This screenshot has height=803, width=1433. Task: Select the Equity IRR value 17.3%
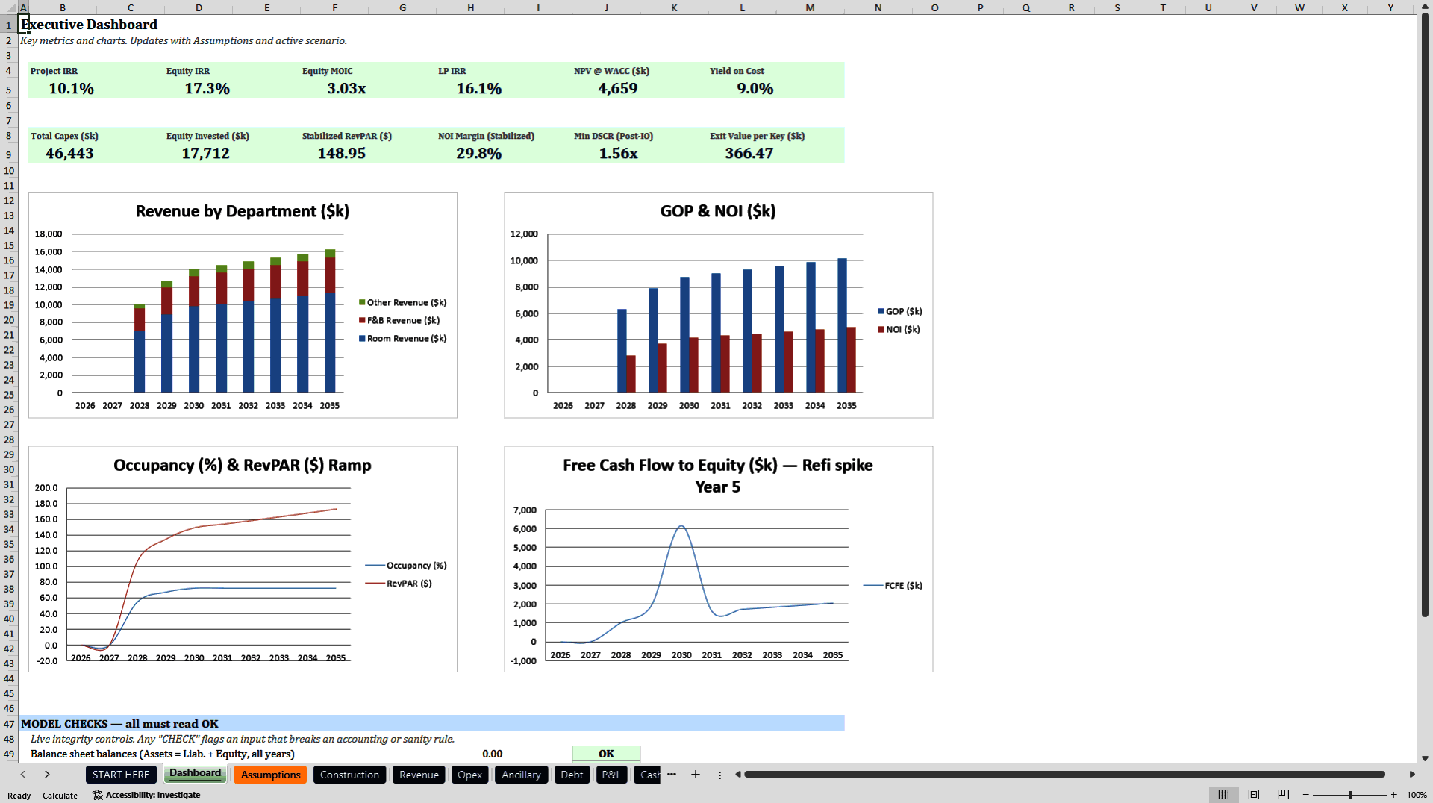pyautogui.click(x=207, y=89)
